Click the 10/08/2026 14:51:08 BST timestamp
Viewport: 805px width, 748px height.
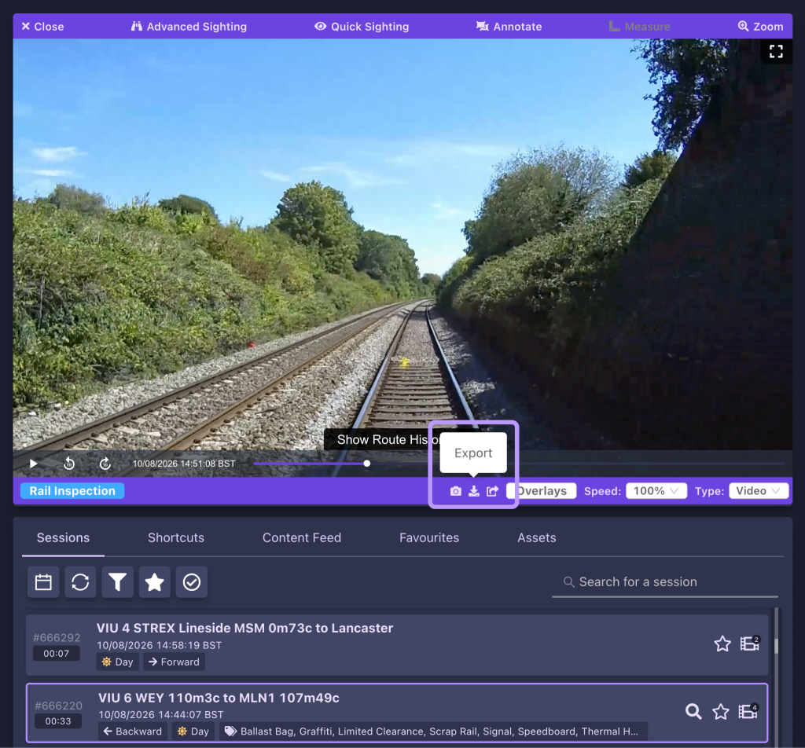click(184, 464)
